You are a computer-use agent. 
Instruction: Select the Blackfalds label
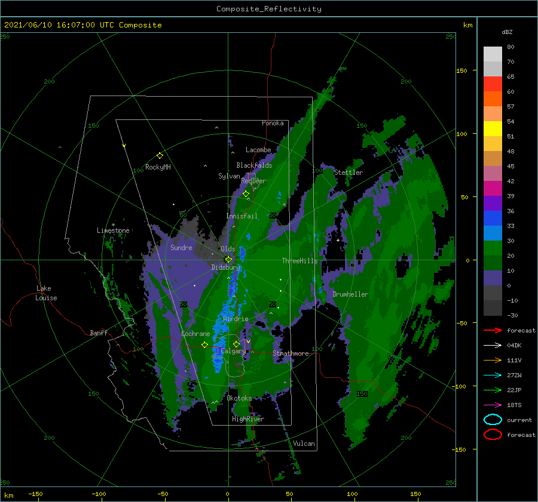click(x=254, y=165)
